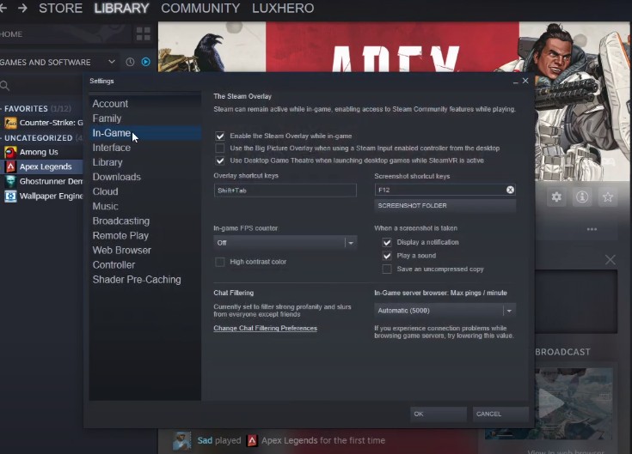Open Apex Legends manage gear icon

556,197
